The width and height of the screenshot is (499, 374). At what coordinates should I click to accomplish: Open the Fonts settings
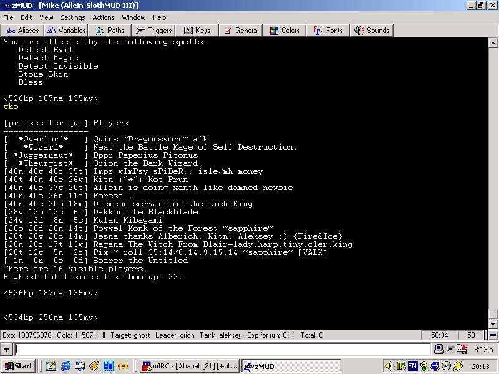(328, 31)
